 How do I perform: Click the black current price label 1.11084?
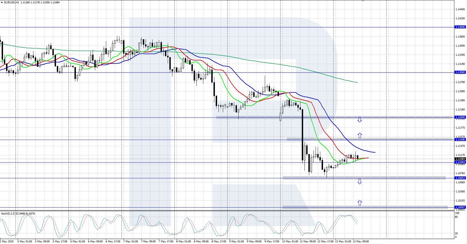coord(460,159)
